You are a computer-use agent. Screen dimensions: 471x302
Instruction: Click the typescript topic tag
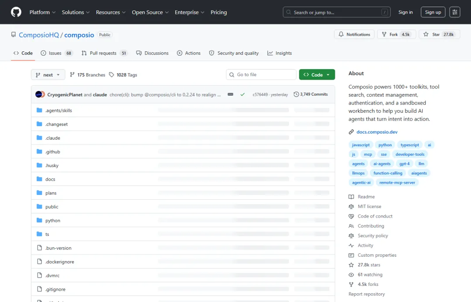click(x=410, y=145)
